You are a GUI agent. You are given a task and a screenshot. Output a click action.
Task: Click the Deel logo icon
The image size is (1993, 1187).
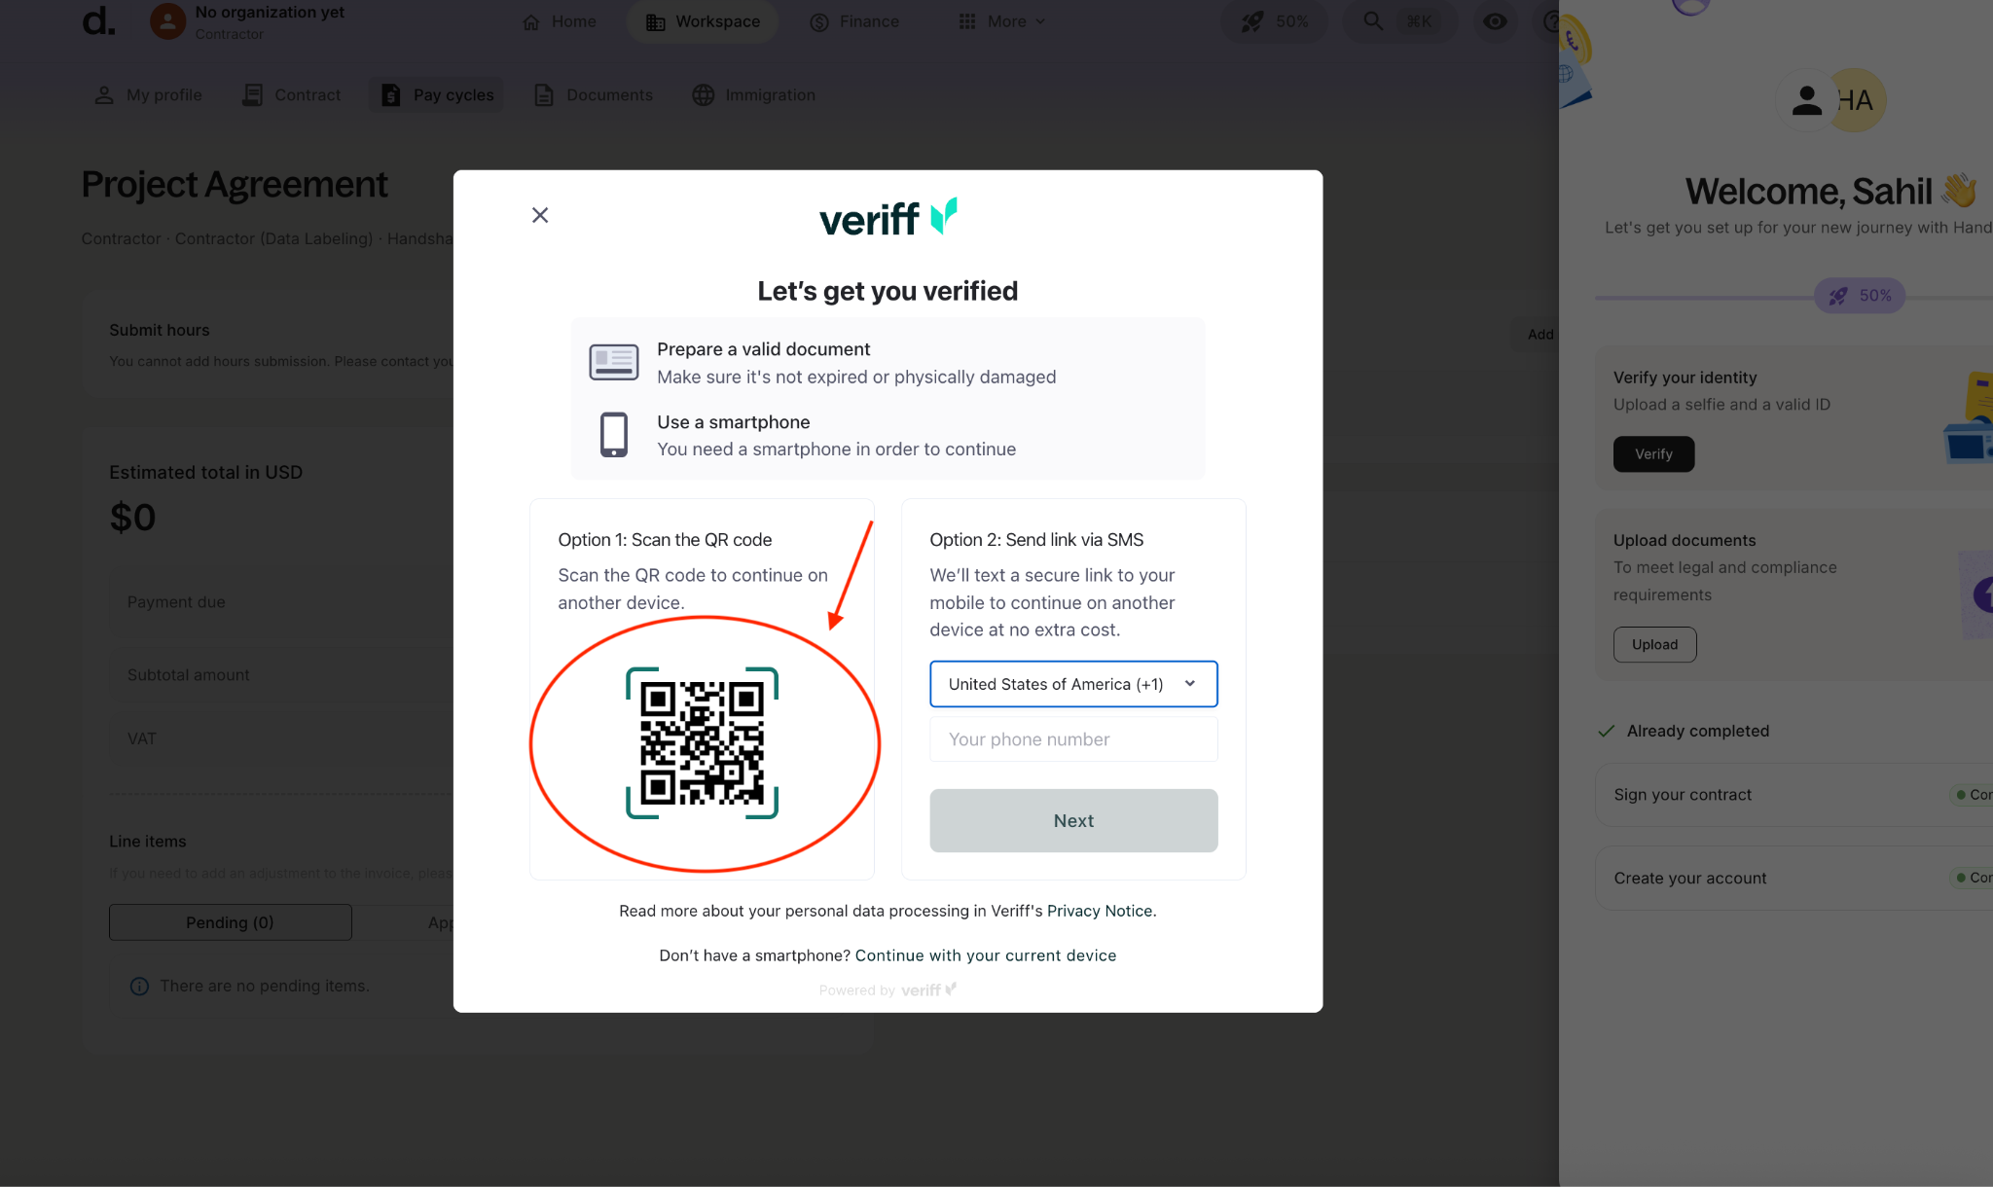click(x=97, y=23)
